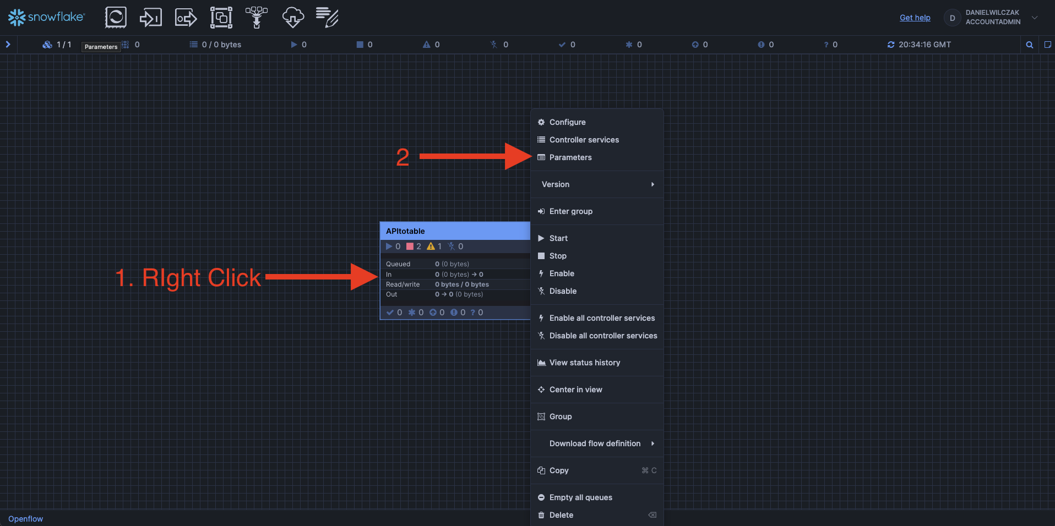1055x526 pixels.
Task: Open the bulletin board note icon
Action: 1047,45
